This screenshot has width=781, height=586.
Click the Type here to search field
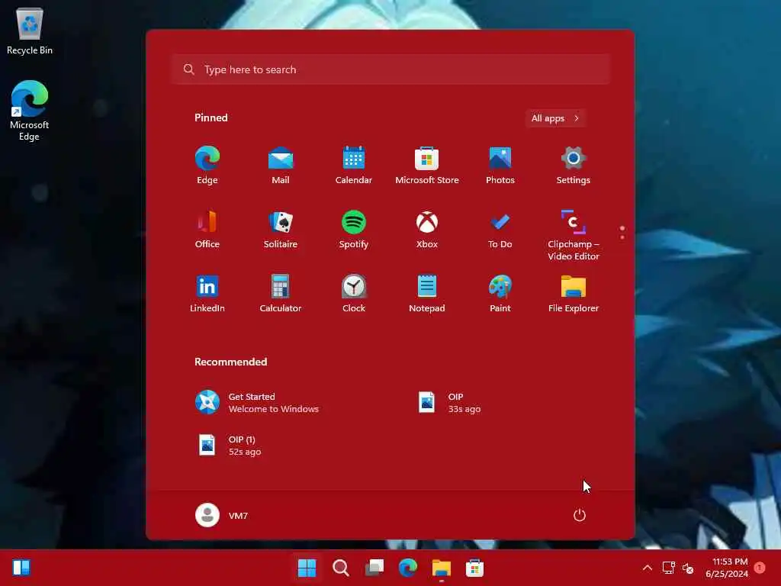tap(390, 69)
